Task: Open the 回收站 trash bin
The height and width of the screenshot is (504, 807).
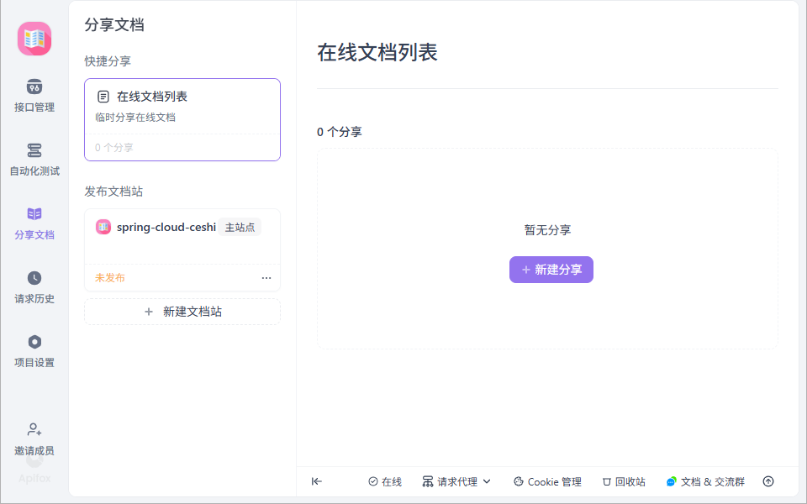Action: [x=624, y=481]
